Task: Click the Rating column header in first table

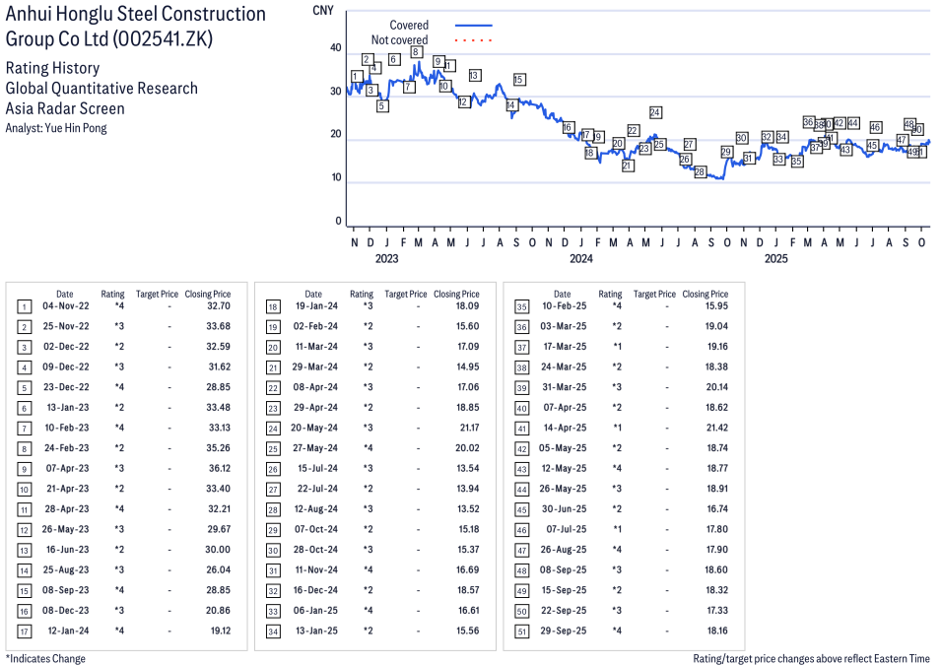Action: click(x=112, y=294)
